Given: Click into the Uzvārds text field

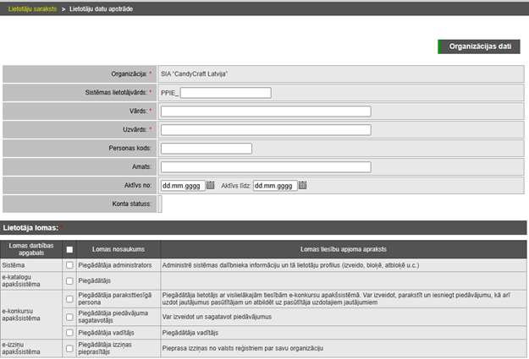Looking at the screenshot, I should coord(266,130).
